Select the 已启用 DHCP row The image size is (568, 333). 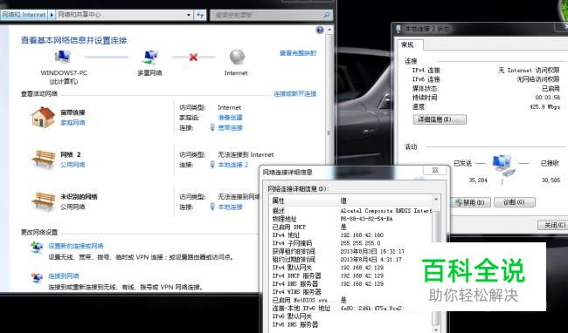point(351,227)
